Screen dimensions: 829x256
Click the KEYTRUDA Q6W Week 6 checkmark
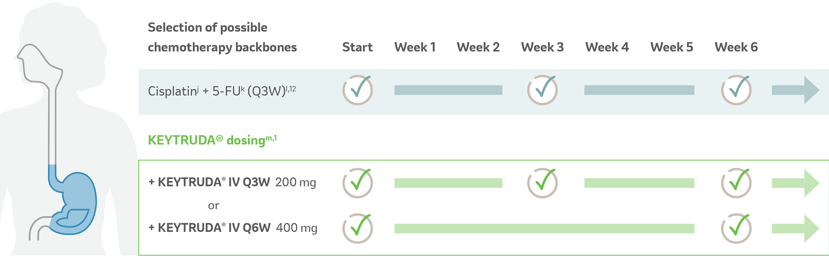736,228
